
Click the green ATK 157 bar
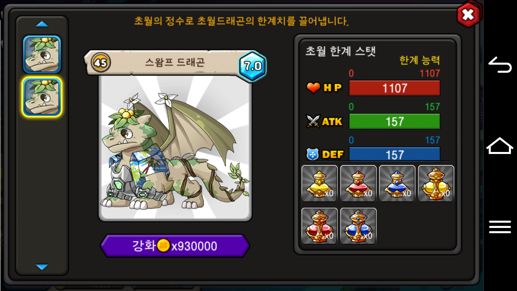click(x=395, y=121)
